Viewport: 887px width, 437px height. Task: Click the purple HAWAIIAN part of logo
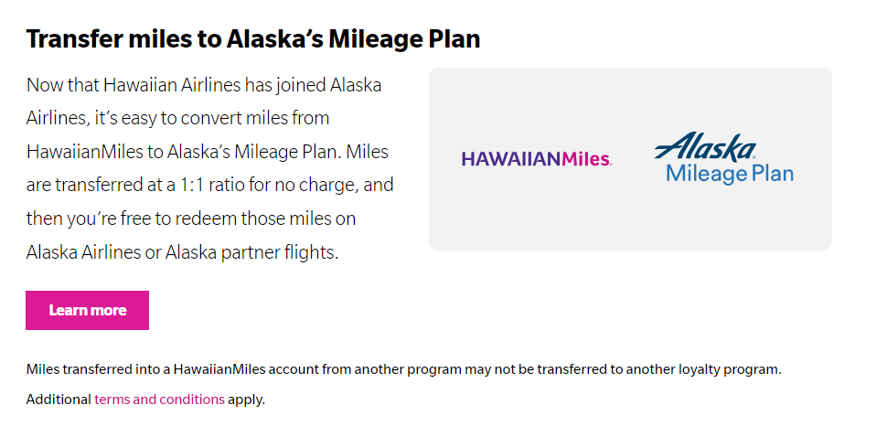click(511, 159)
